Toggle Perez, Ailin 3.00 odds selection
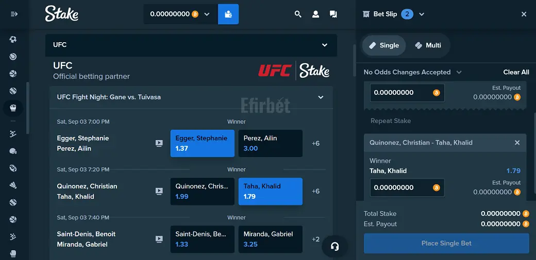Image resolution: width=536 pixels, height=260 pixels. (271, 143)
